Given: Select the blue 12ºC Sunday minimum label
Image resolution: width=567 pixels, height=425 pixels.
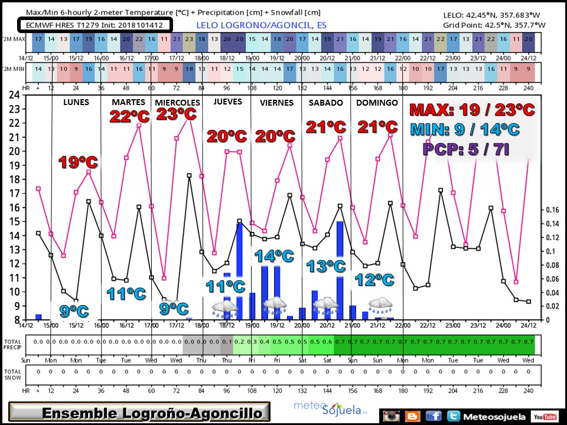Looking at the screenshot, I should (x=374, y=280).
